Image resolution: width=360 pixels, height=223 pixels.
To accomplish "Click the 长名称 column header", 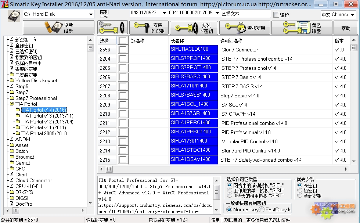I will pos(177,41).
